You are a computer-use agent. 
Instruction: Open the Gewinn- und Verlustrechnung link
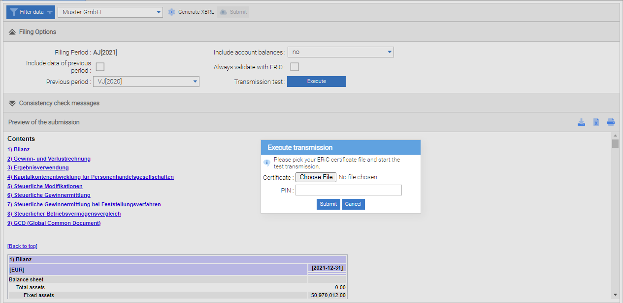pos(49,159)
